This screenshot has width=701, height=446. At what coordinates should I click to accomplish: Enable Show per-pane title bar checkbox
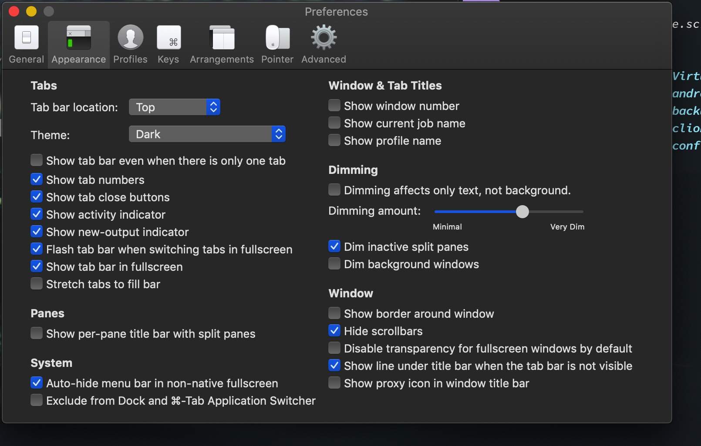pos(37,333)
